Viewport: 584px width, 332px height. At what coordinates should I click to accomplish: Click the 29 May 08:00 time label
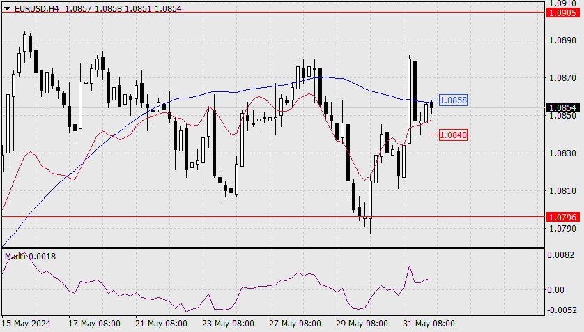click(362, 323)
